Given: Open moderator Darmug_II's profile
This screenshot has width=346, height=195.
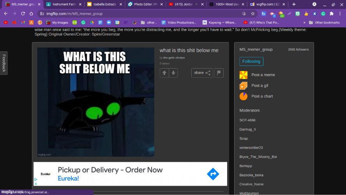Looking at the screenshot, I should 247,129.
